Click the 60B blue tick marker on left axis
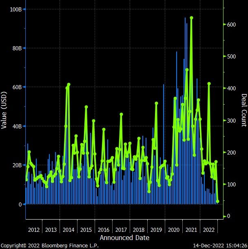The image size is (248, 249). coord(24,87)
